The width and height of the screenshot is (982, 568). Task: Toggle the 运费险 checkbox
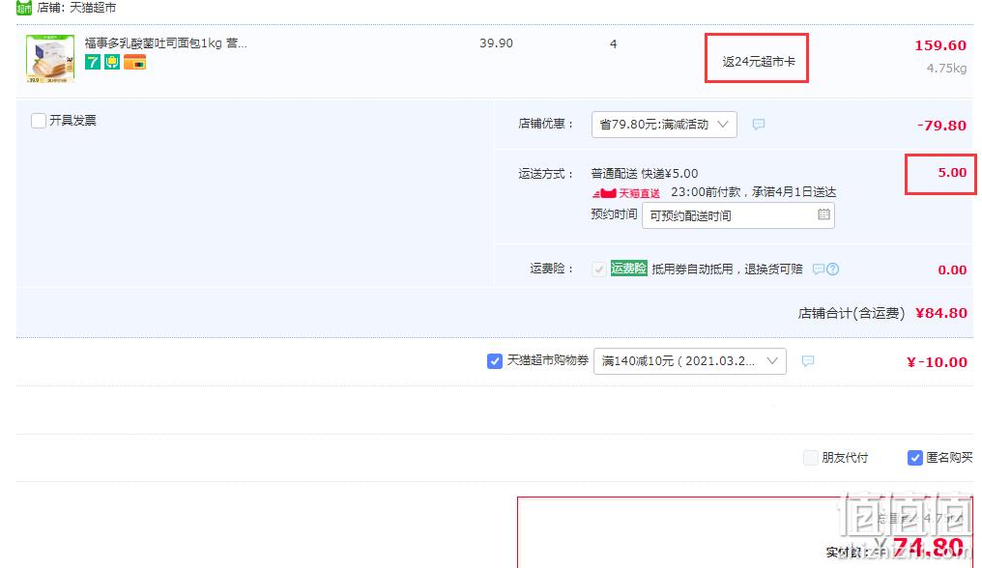tap(598, 269)
